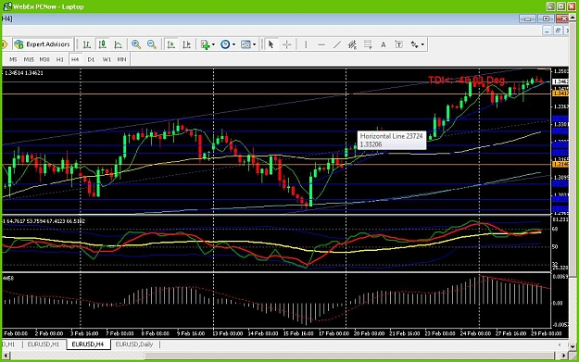Click the 1.34514 1.34621 price readout
The image size is (579, 362).
tap(24, 73)
